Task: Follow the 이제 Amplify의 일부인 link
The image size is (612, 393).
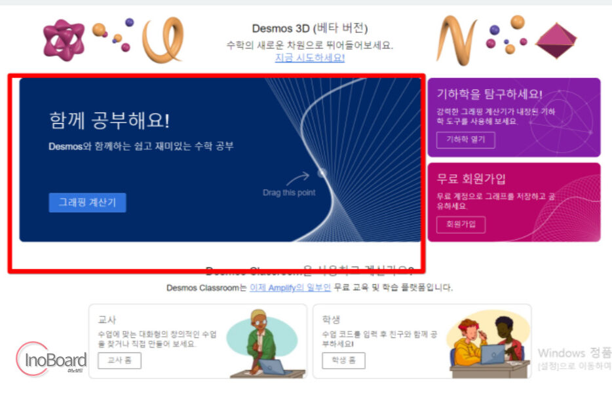Action: tap(290, 288)
